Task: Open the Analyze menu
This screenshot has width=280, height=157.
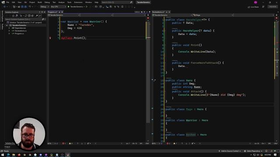Action: coord(61,2)
